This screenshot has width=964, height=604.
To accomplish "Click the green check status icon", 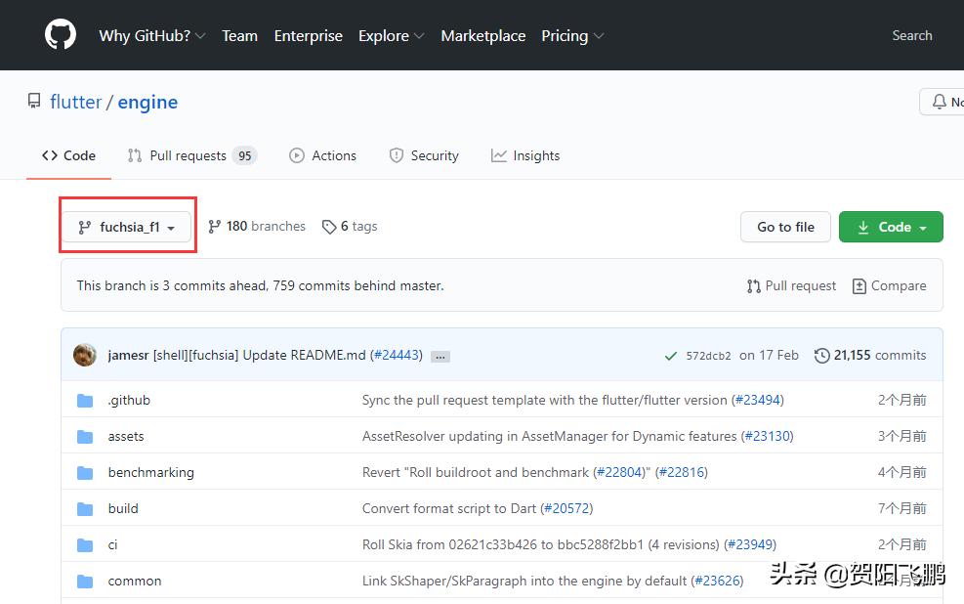I will point(670,356).
